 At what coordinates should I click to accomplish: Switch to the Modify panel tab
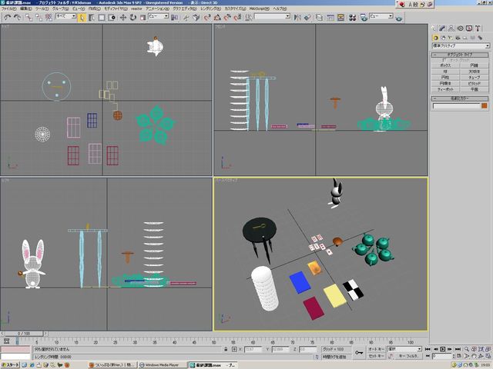coord(442,28)
